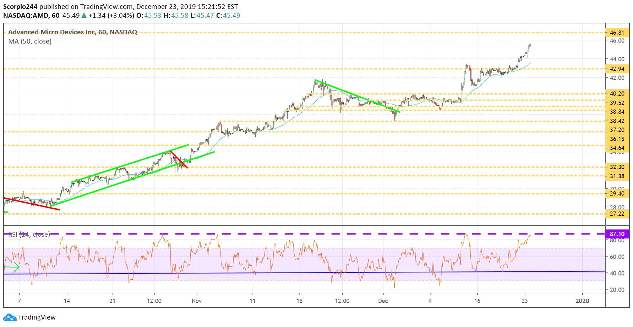Click the '23' date label on the time axis
633x327 pixels.
coord(525,301)
